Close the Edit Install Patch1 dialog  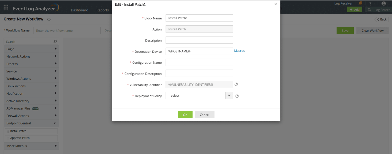click(x=275, y=4)
